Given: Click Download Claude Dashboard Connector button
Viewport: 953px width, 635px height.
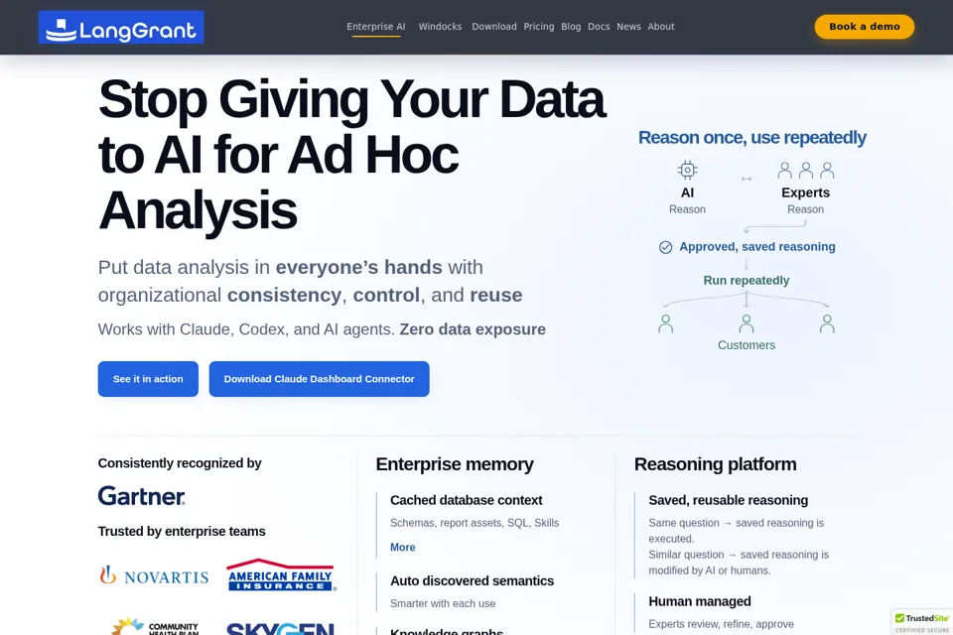Looking at the screenshot, I should (319, 379).
